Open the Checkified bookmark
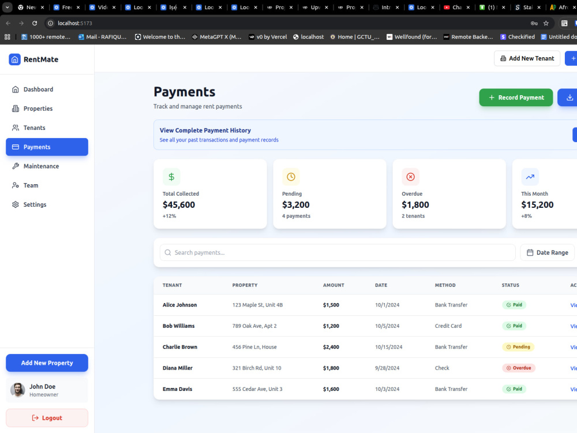577x433 pixels. [x=518, y=37]
